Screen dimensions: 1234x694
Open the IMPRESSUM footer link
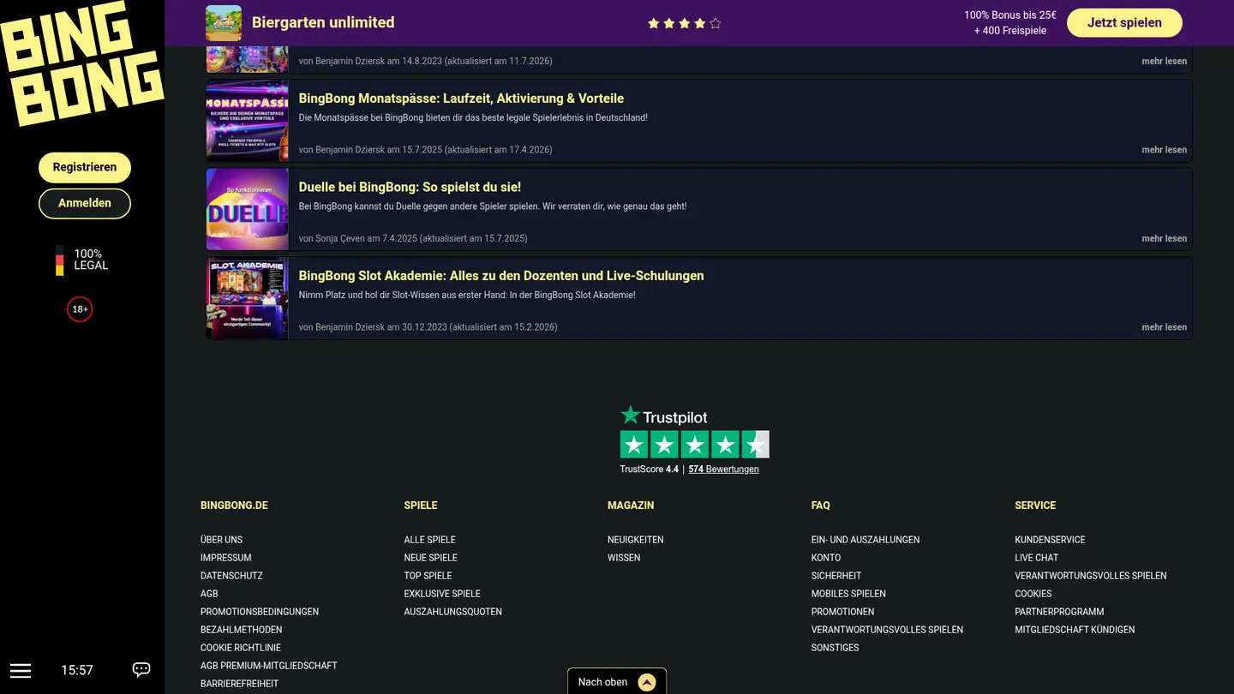[226, 558]
